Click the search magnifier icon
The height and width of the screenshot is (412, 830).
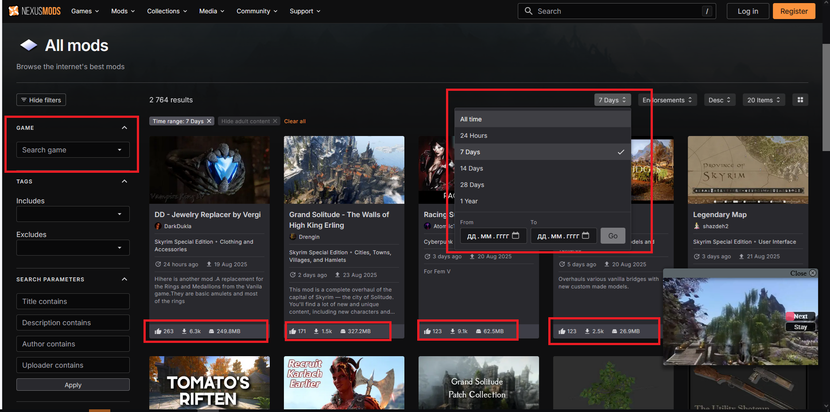point(528,11)
